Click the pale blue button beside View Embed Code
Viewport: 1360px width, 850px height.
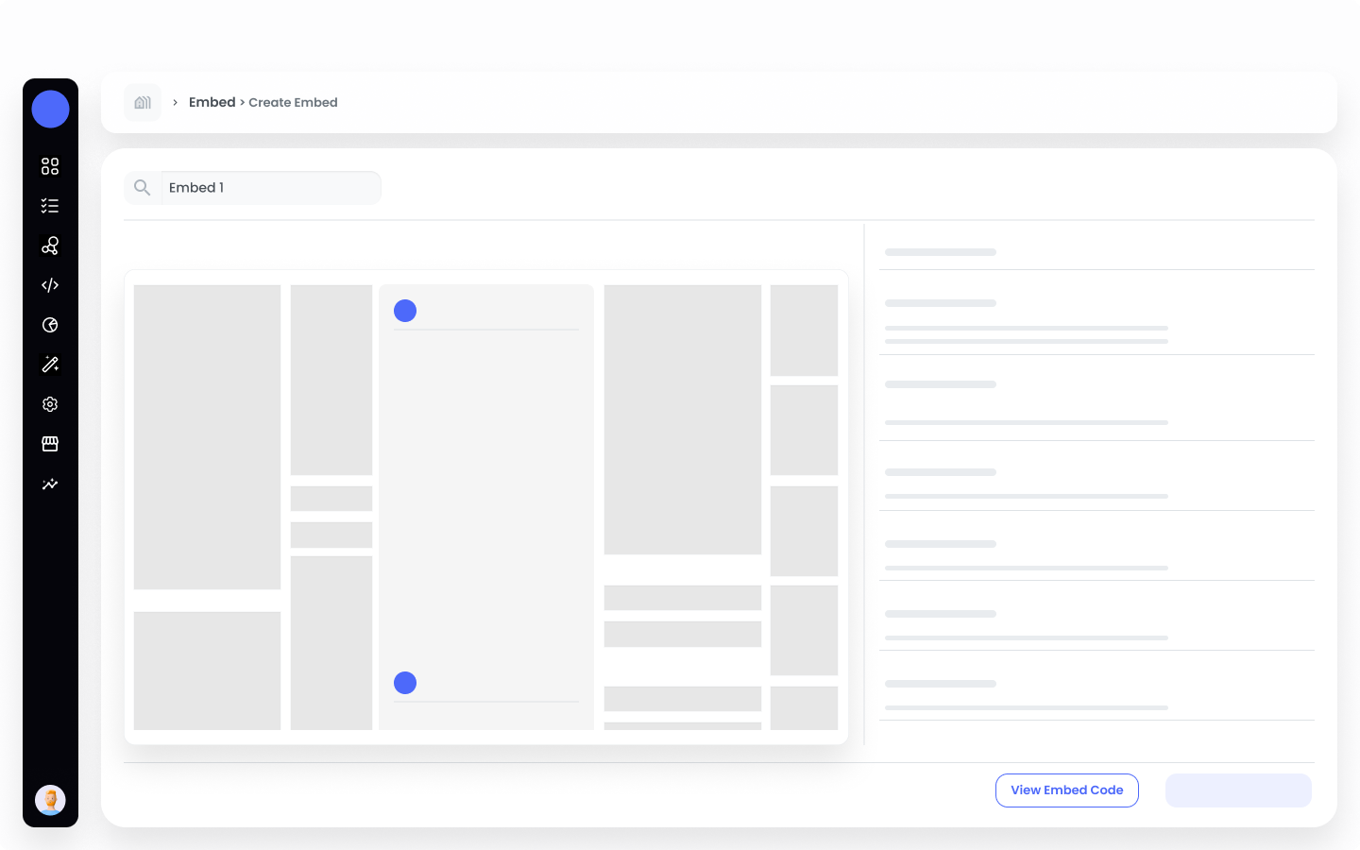[x=1238, y=790]
